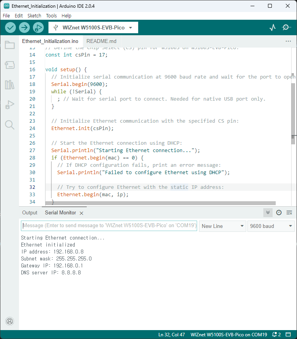Screen dimensions: 297x339
Task: Click the Ln 32, Col 47 status entry
Action: click(x=172, y=334)
